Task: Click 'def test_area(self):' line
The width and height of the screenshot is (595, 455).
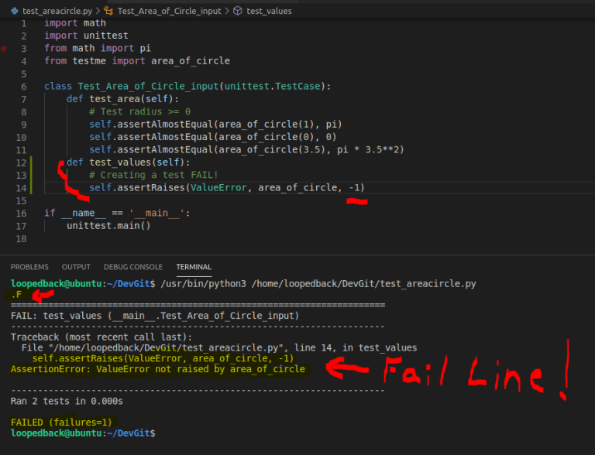Action: (x=122, y=99)
